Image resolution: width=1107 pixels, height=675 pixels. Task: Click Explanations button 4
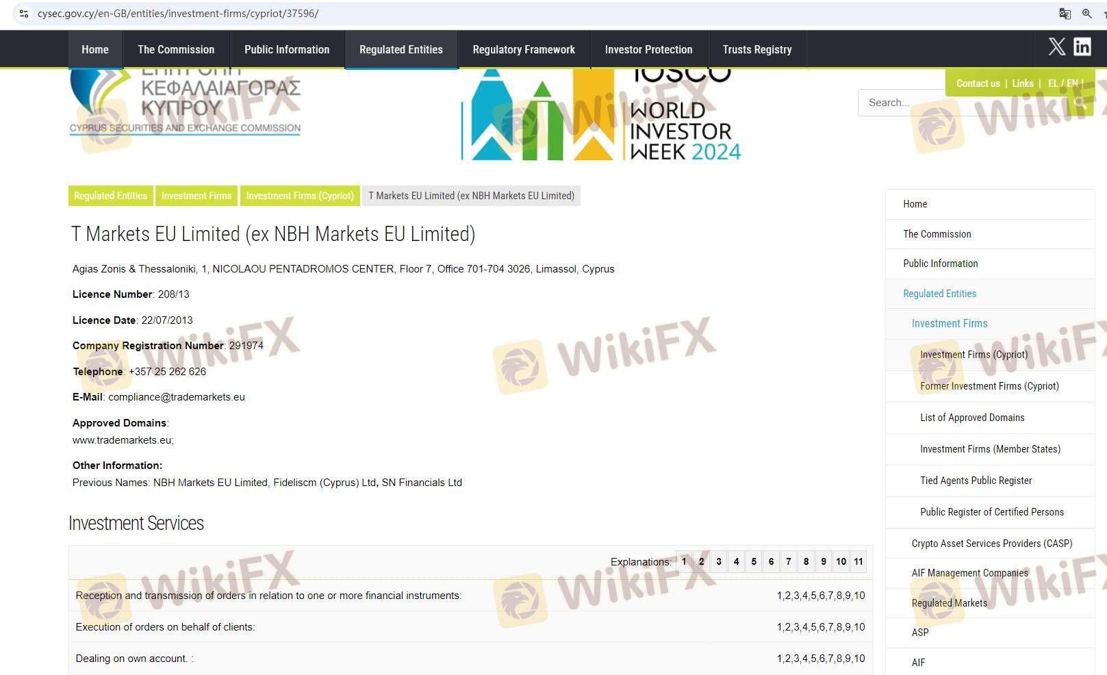click(x=737, y=561)
